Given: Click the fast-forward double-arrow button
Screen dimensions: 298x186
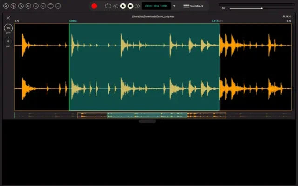Looking at the screenshot, I should 137,6.
